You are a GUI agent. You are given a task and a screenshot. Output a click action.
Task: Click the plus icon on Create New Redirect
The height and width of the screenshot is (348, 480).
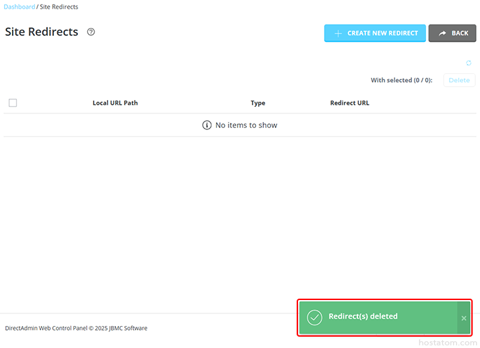(338, 33)
